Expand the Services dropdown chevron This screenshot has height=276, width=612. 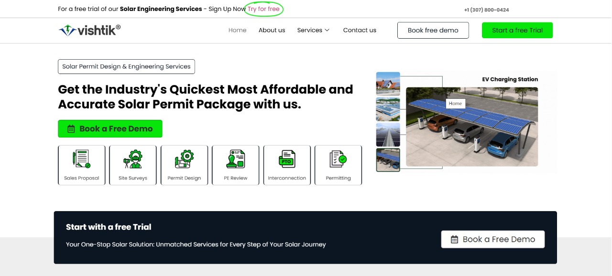coord(327,30)
